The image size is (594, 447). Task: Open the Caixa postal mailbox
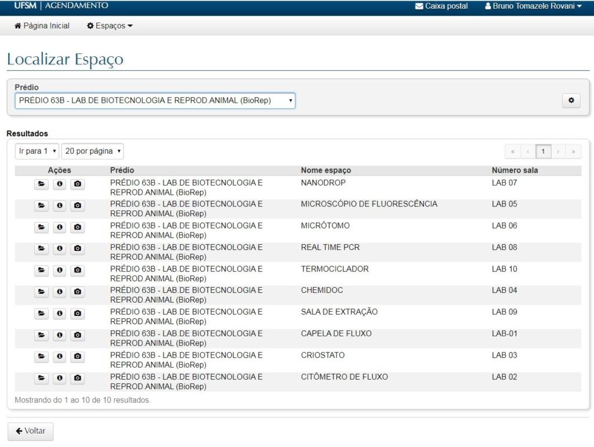click(x=441, y=6)
